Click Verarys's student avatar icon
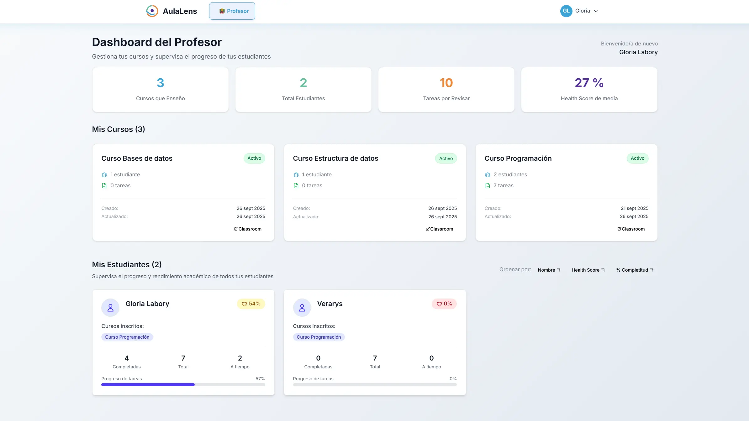Screen dimensions: 749x421 302,308
